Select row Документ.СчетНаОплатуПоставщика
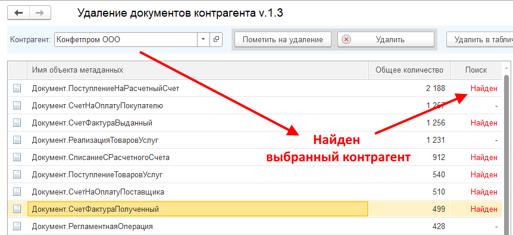 point(255,192)
